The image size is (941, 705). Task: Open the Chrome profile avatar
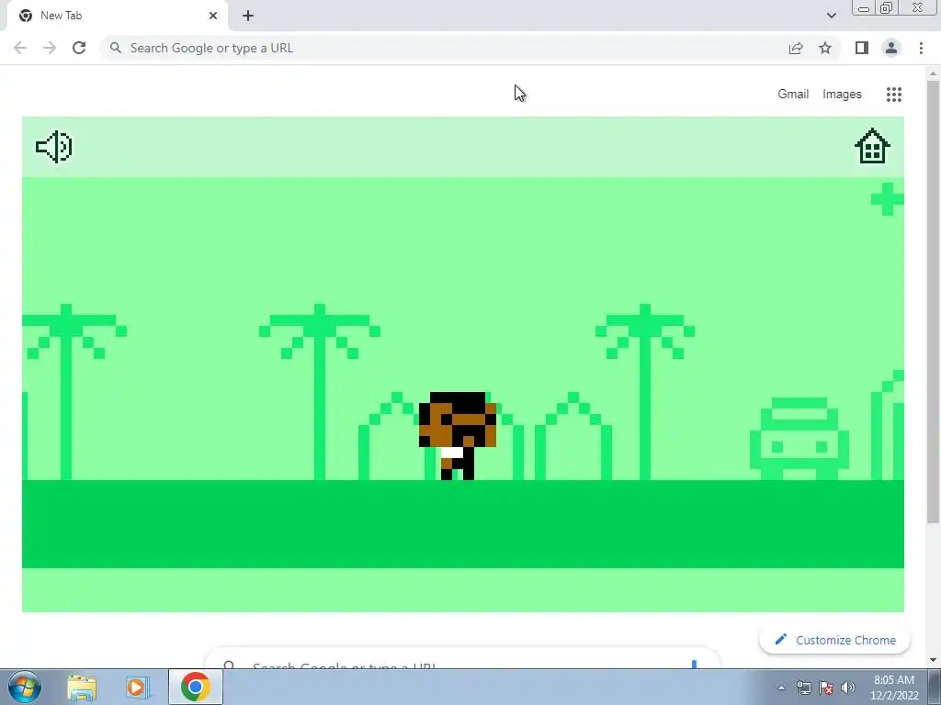(891, 48)
